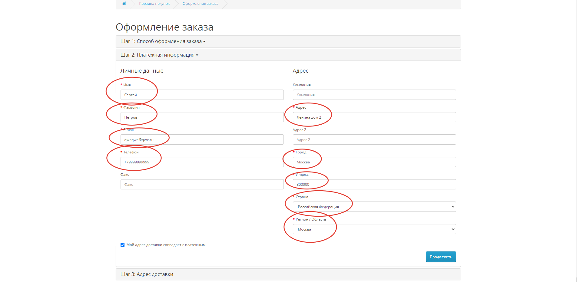Click the home icon in breadcrumb
577x282 pixels.
(x=124, y=3)
